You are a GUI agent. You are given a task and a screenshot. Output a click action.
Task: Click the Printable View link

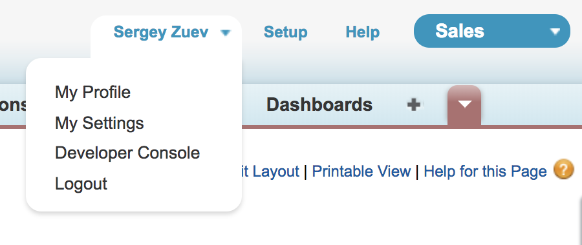point(361,171)
